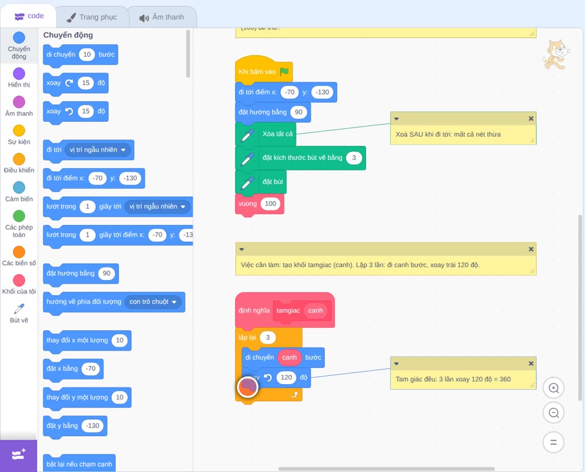Image resolution: width=585 pixels, height=472 pixels.
Task: Reset workspace zoom to default
Action: pyautogui.click(x=553, y=442)
